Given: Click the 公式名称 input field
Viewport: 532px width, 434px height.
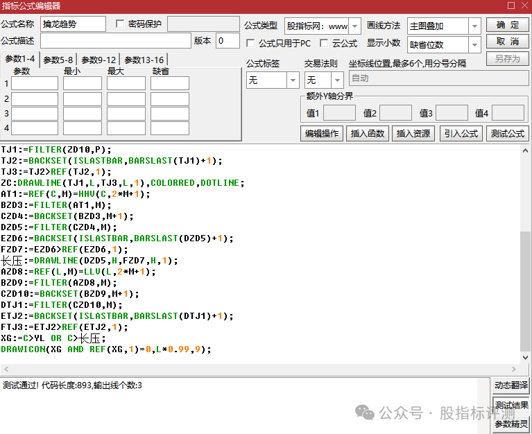Looking at the screenshot, I should coord(73,24).
